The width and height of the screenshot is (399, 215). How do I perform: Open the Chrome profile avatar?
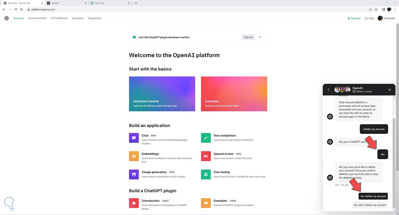point(389,9)
